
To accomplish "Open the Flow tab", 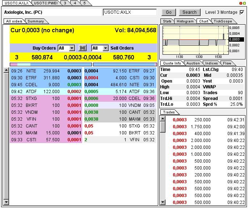I will tap(227, 63).
